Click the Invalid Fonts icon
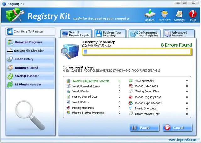 [x=68, y=91]
